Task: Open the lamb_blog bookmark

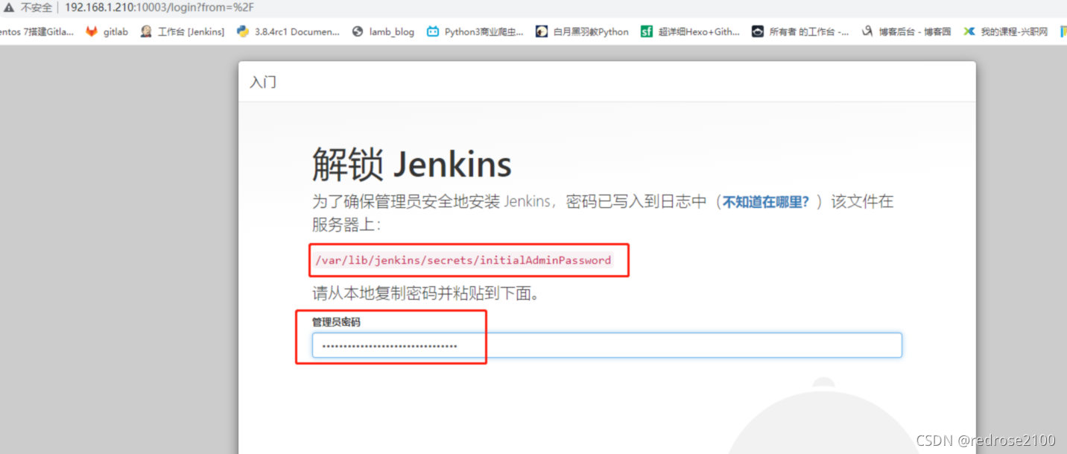Action: 392,32
